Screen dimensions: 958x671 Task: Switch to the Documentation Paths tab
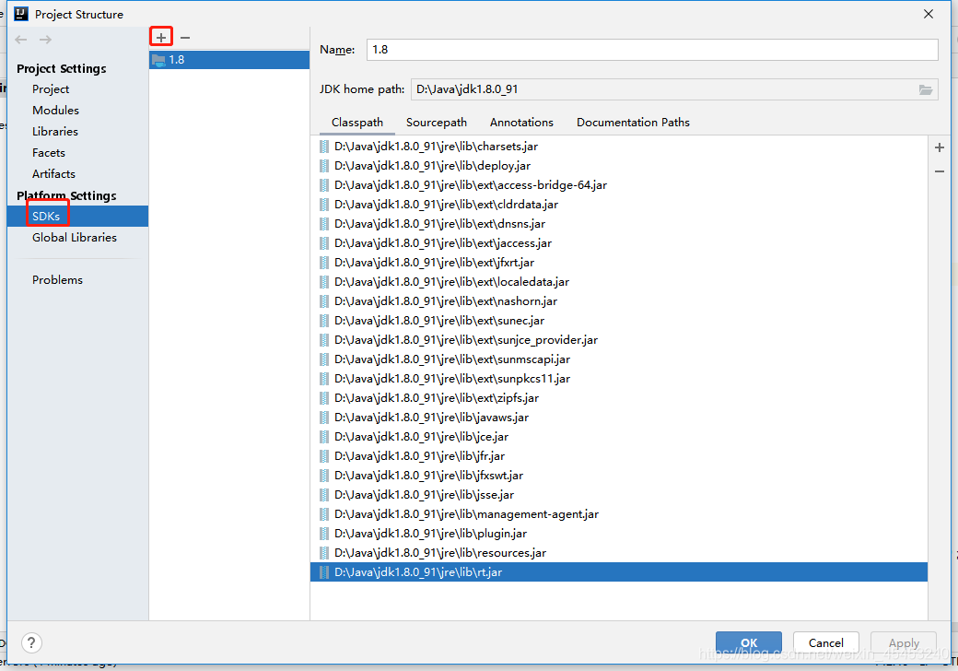[633, 123]
